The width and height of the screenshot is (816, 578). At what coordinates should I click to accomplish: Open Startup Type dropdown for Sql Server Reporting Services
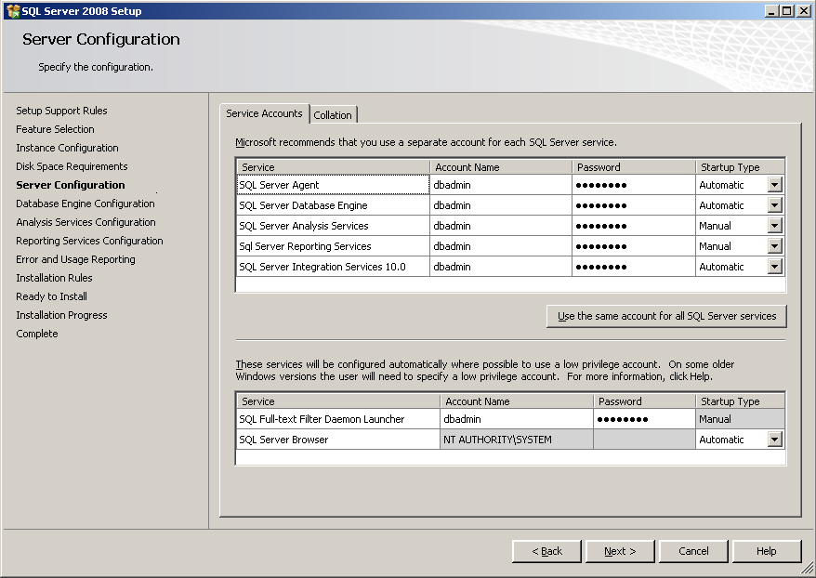[x=774, y=246]
